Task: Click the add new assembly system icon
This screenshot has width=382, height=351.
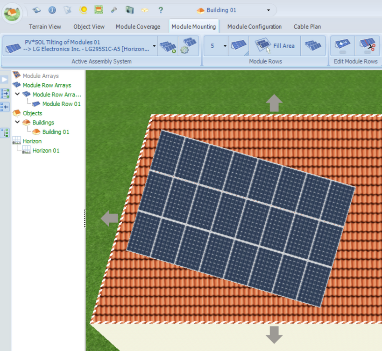Action: point(167,46)
